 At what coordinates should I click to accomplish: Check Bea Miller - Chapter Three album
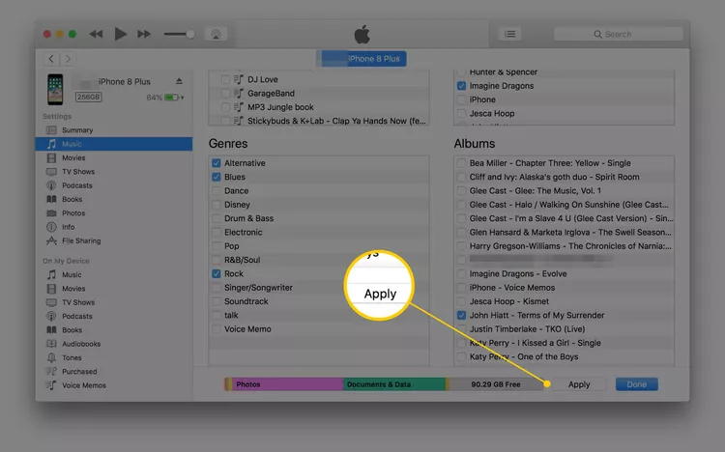tap(461, 163)
